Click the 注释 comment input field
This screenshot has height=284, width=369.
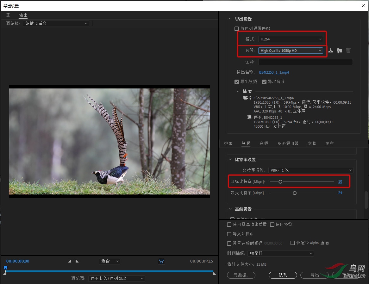305,62
